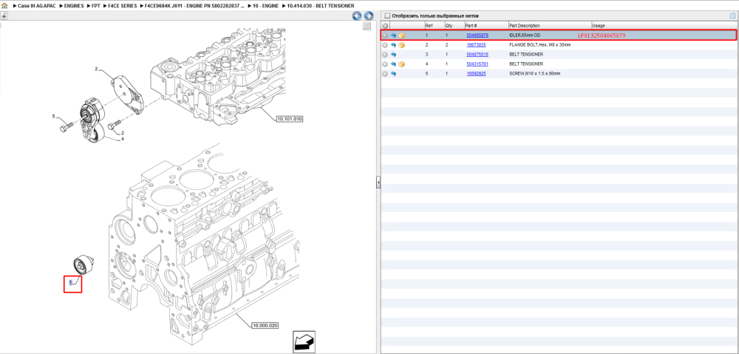Collapse the panel using the splitter handle
Image resolution: width=739 pixels, height=354 pixels.
pos(378,182)
